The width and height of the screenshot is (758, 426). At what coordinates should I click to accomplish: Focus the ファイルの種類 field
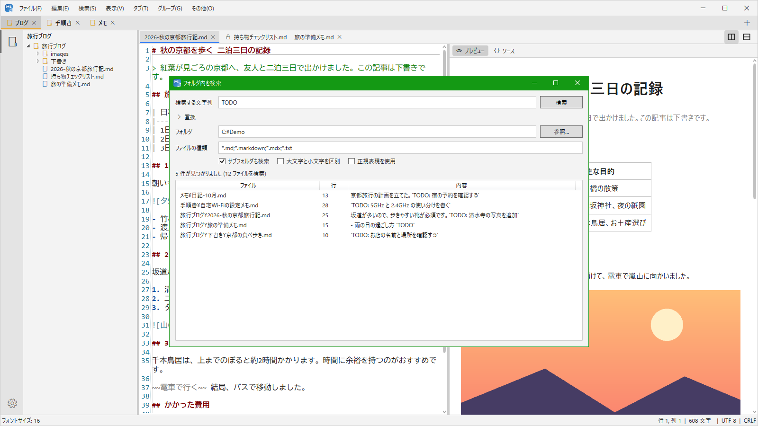pyautogui.click(x=400, y=148)
